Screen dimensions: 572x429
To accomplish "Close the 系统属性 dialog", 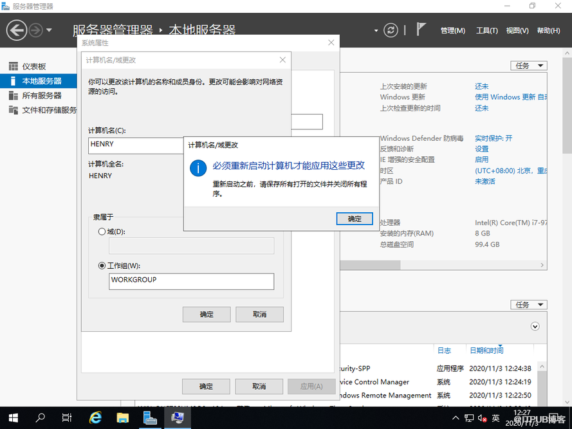I will 331,42.
